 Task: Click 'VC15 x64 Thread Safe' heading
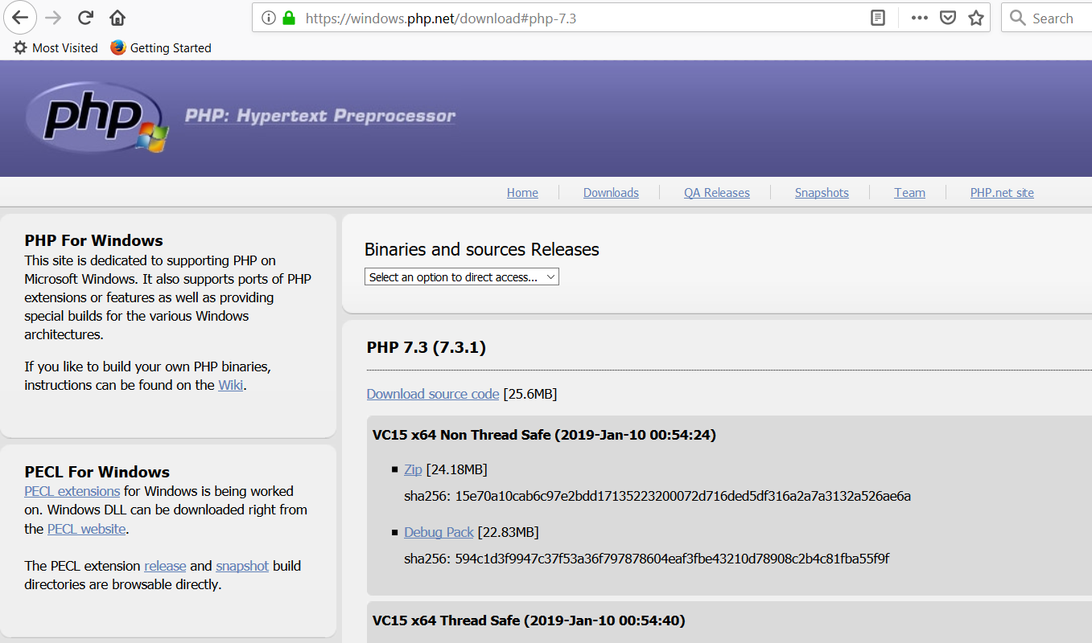pos(529,620)
